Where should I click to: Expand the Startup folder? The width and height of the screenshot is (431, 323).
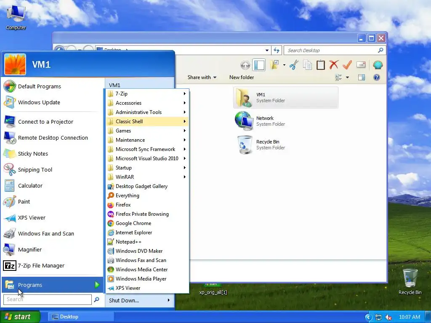147,167
